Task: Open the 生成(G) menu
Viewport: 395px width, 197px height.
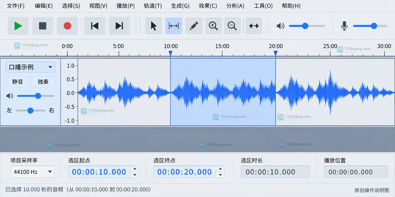Action: point(181,6)
